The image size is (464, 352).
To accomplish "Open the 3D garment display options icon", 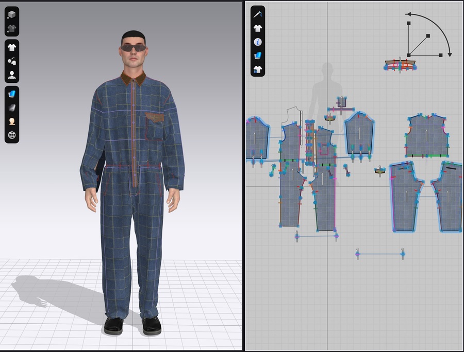I will (x=12, y=28).
